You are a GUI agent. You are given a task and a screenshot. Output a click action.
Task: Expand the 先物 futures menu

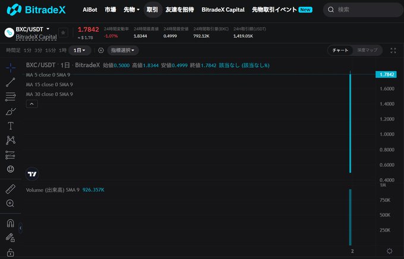click(132, 10)
